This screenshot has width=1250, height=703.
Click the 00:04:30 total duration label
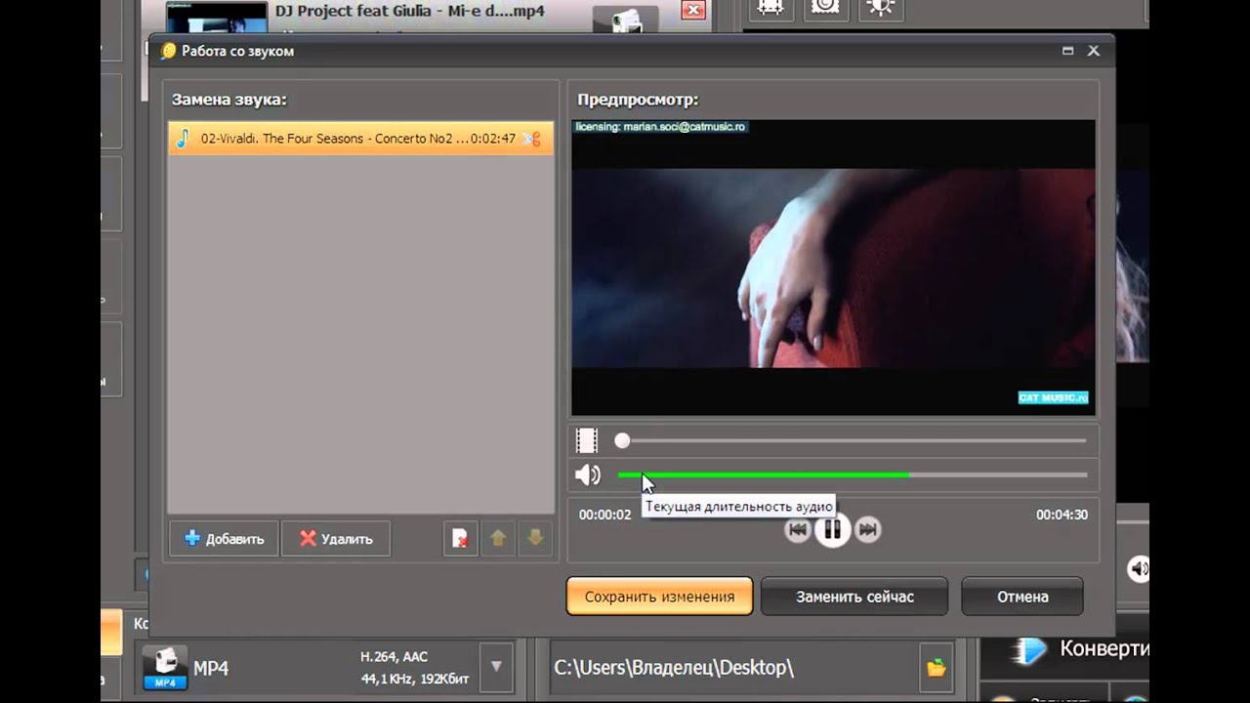tap(1062, 515)
